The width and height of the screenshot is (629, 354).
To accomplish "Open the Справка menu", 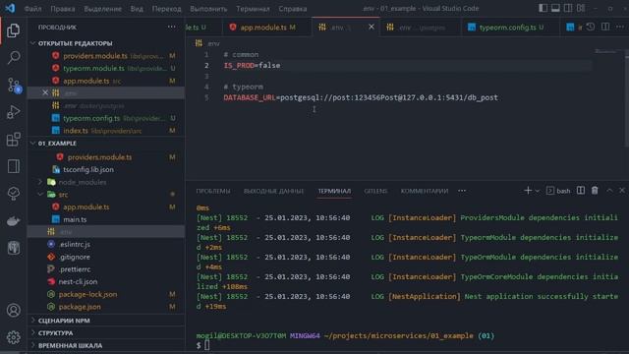I will (293, 9).
